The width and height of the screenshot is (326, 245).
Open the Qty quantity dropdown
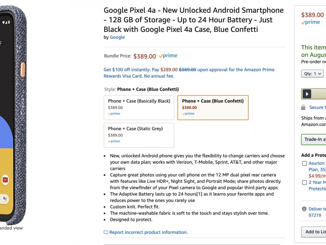pyautogui.click(x=312, y=73)
